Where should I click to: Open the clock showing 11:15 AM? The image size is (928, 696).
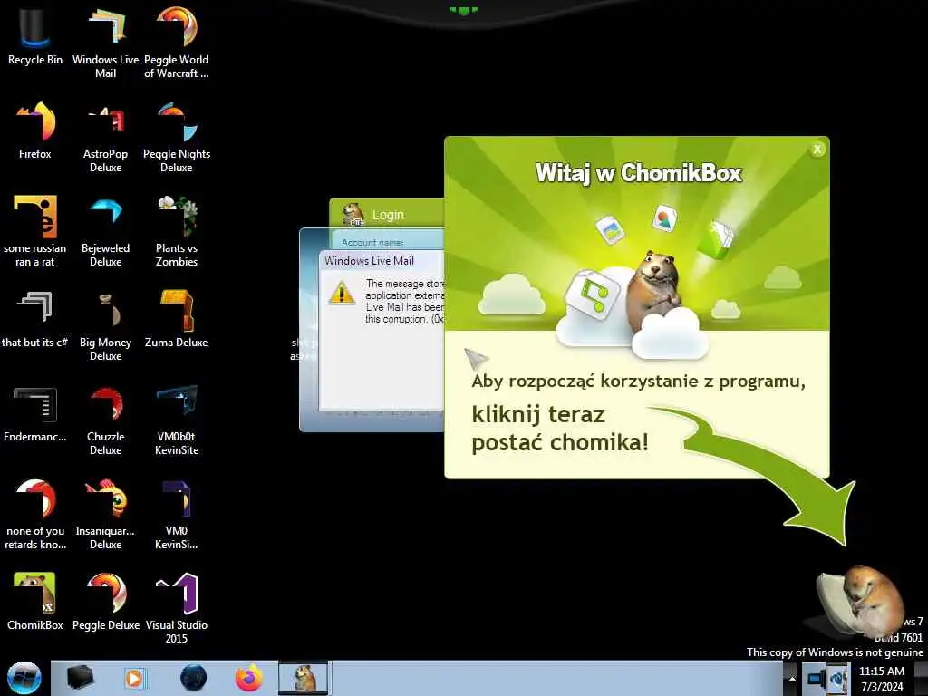point(882,679)
